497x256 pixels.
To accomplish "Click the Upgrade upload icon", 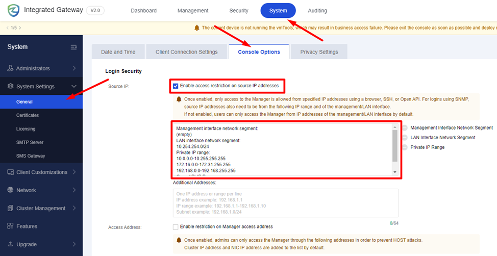I will (10, 244).
